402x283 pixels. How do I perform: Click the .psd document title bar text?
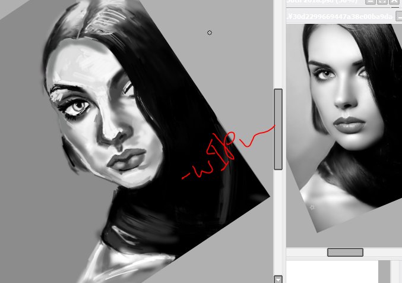coord(322,2)
